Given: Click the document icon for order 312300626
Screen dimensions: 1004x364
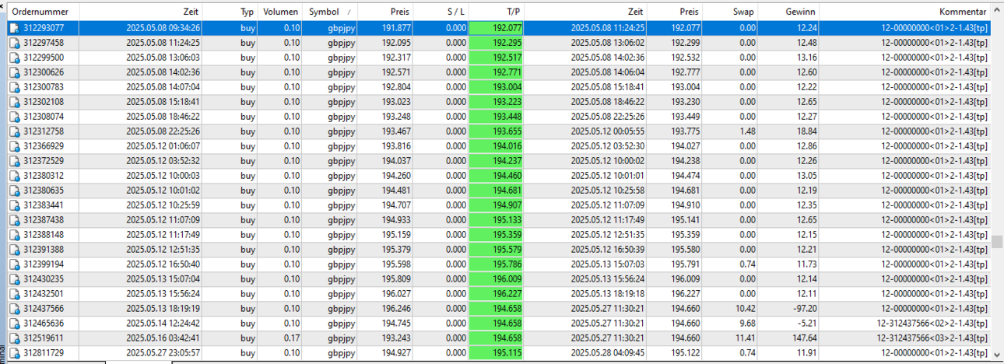Looking at the screenshot, I should coord(14,72).
